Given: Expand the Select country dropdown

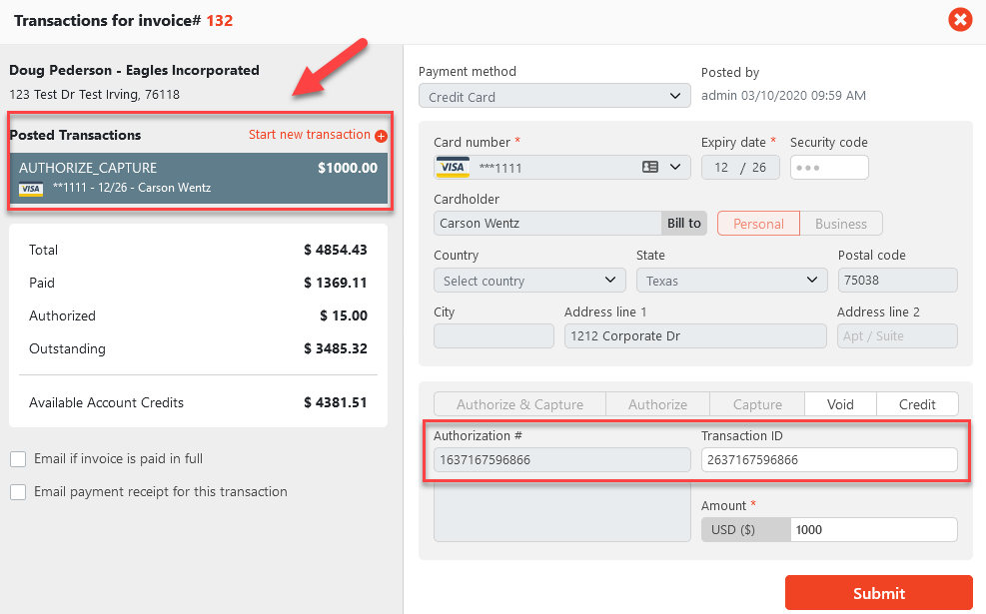Looking at the screenshot, I should tap(529, 281).
